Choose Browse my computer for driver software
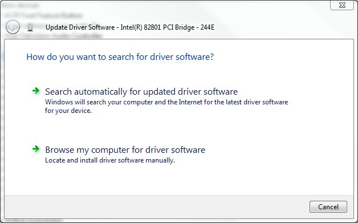 tap(125, 150)
